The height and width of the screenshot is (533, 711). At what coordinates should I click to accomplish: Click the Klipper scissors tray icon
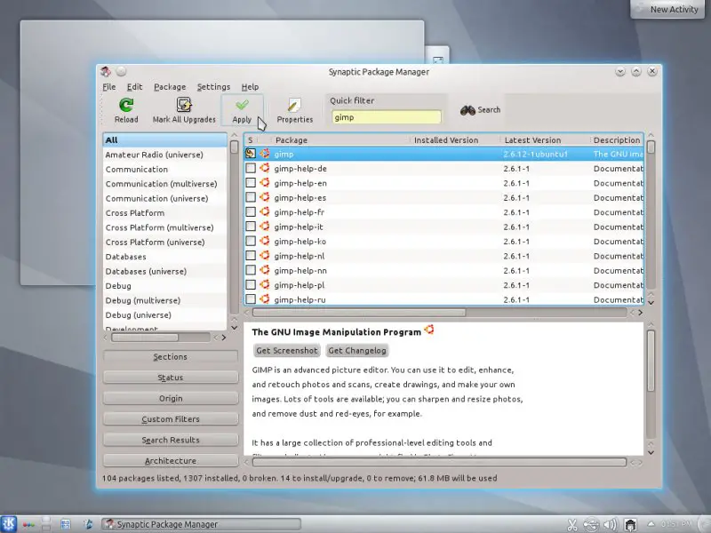click(572, 525)
